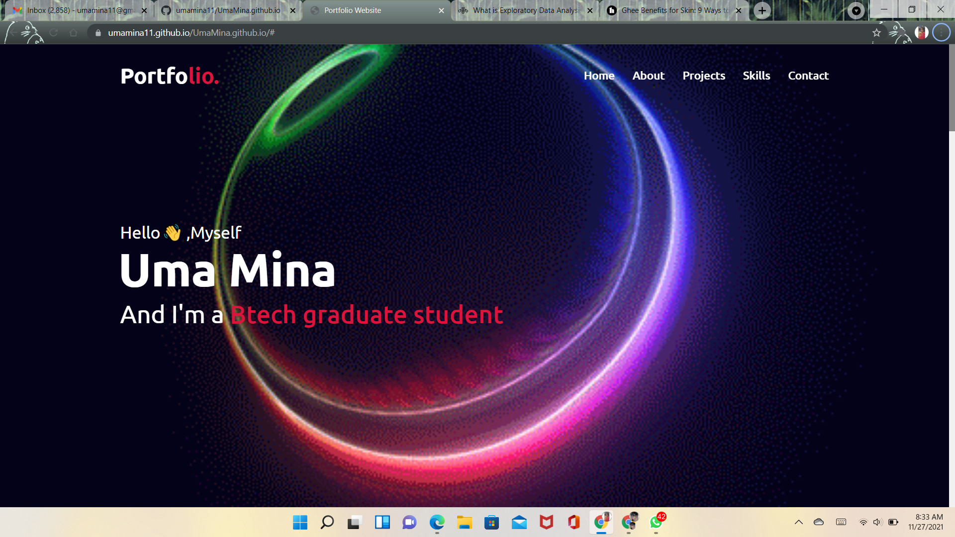Open the media playback control popup
This screenshot has height=537, width=955.
(857, 10)
